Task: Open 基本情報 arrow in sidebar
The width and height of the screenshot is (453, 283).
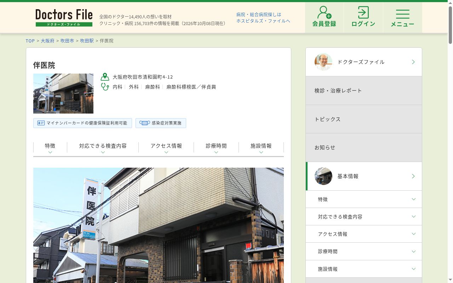Action: (x=413, y=176)
